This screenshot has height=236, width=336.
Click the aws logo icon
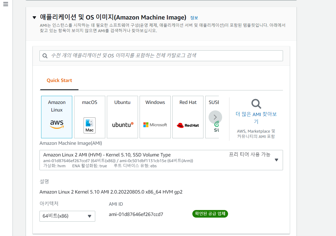(x=57, y=124)
